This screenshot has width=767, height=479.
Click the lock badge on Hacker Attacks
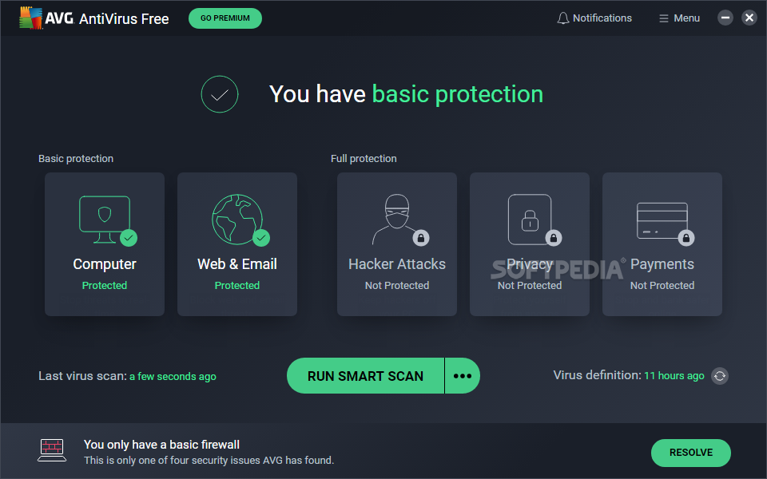[x=421, y=238]
